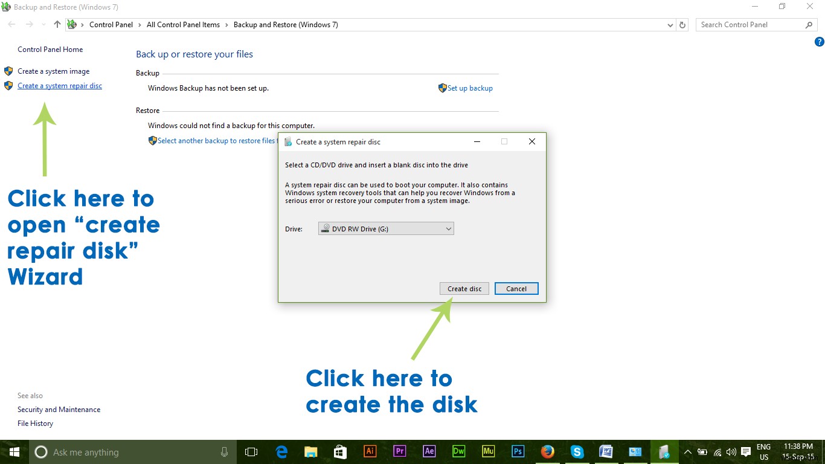Screen dimensions: 825x464
Task: Select 'Backup and Restore (Windows 7)' breadcrumb
Action: 286,25
